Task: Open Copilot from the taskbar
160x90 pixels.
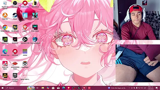Action: pyautogui.click(x=48, y=88)
